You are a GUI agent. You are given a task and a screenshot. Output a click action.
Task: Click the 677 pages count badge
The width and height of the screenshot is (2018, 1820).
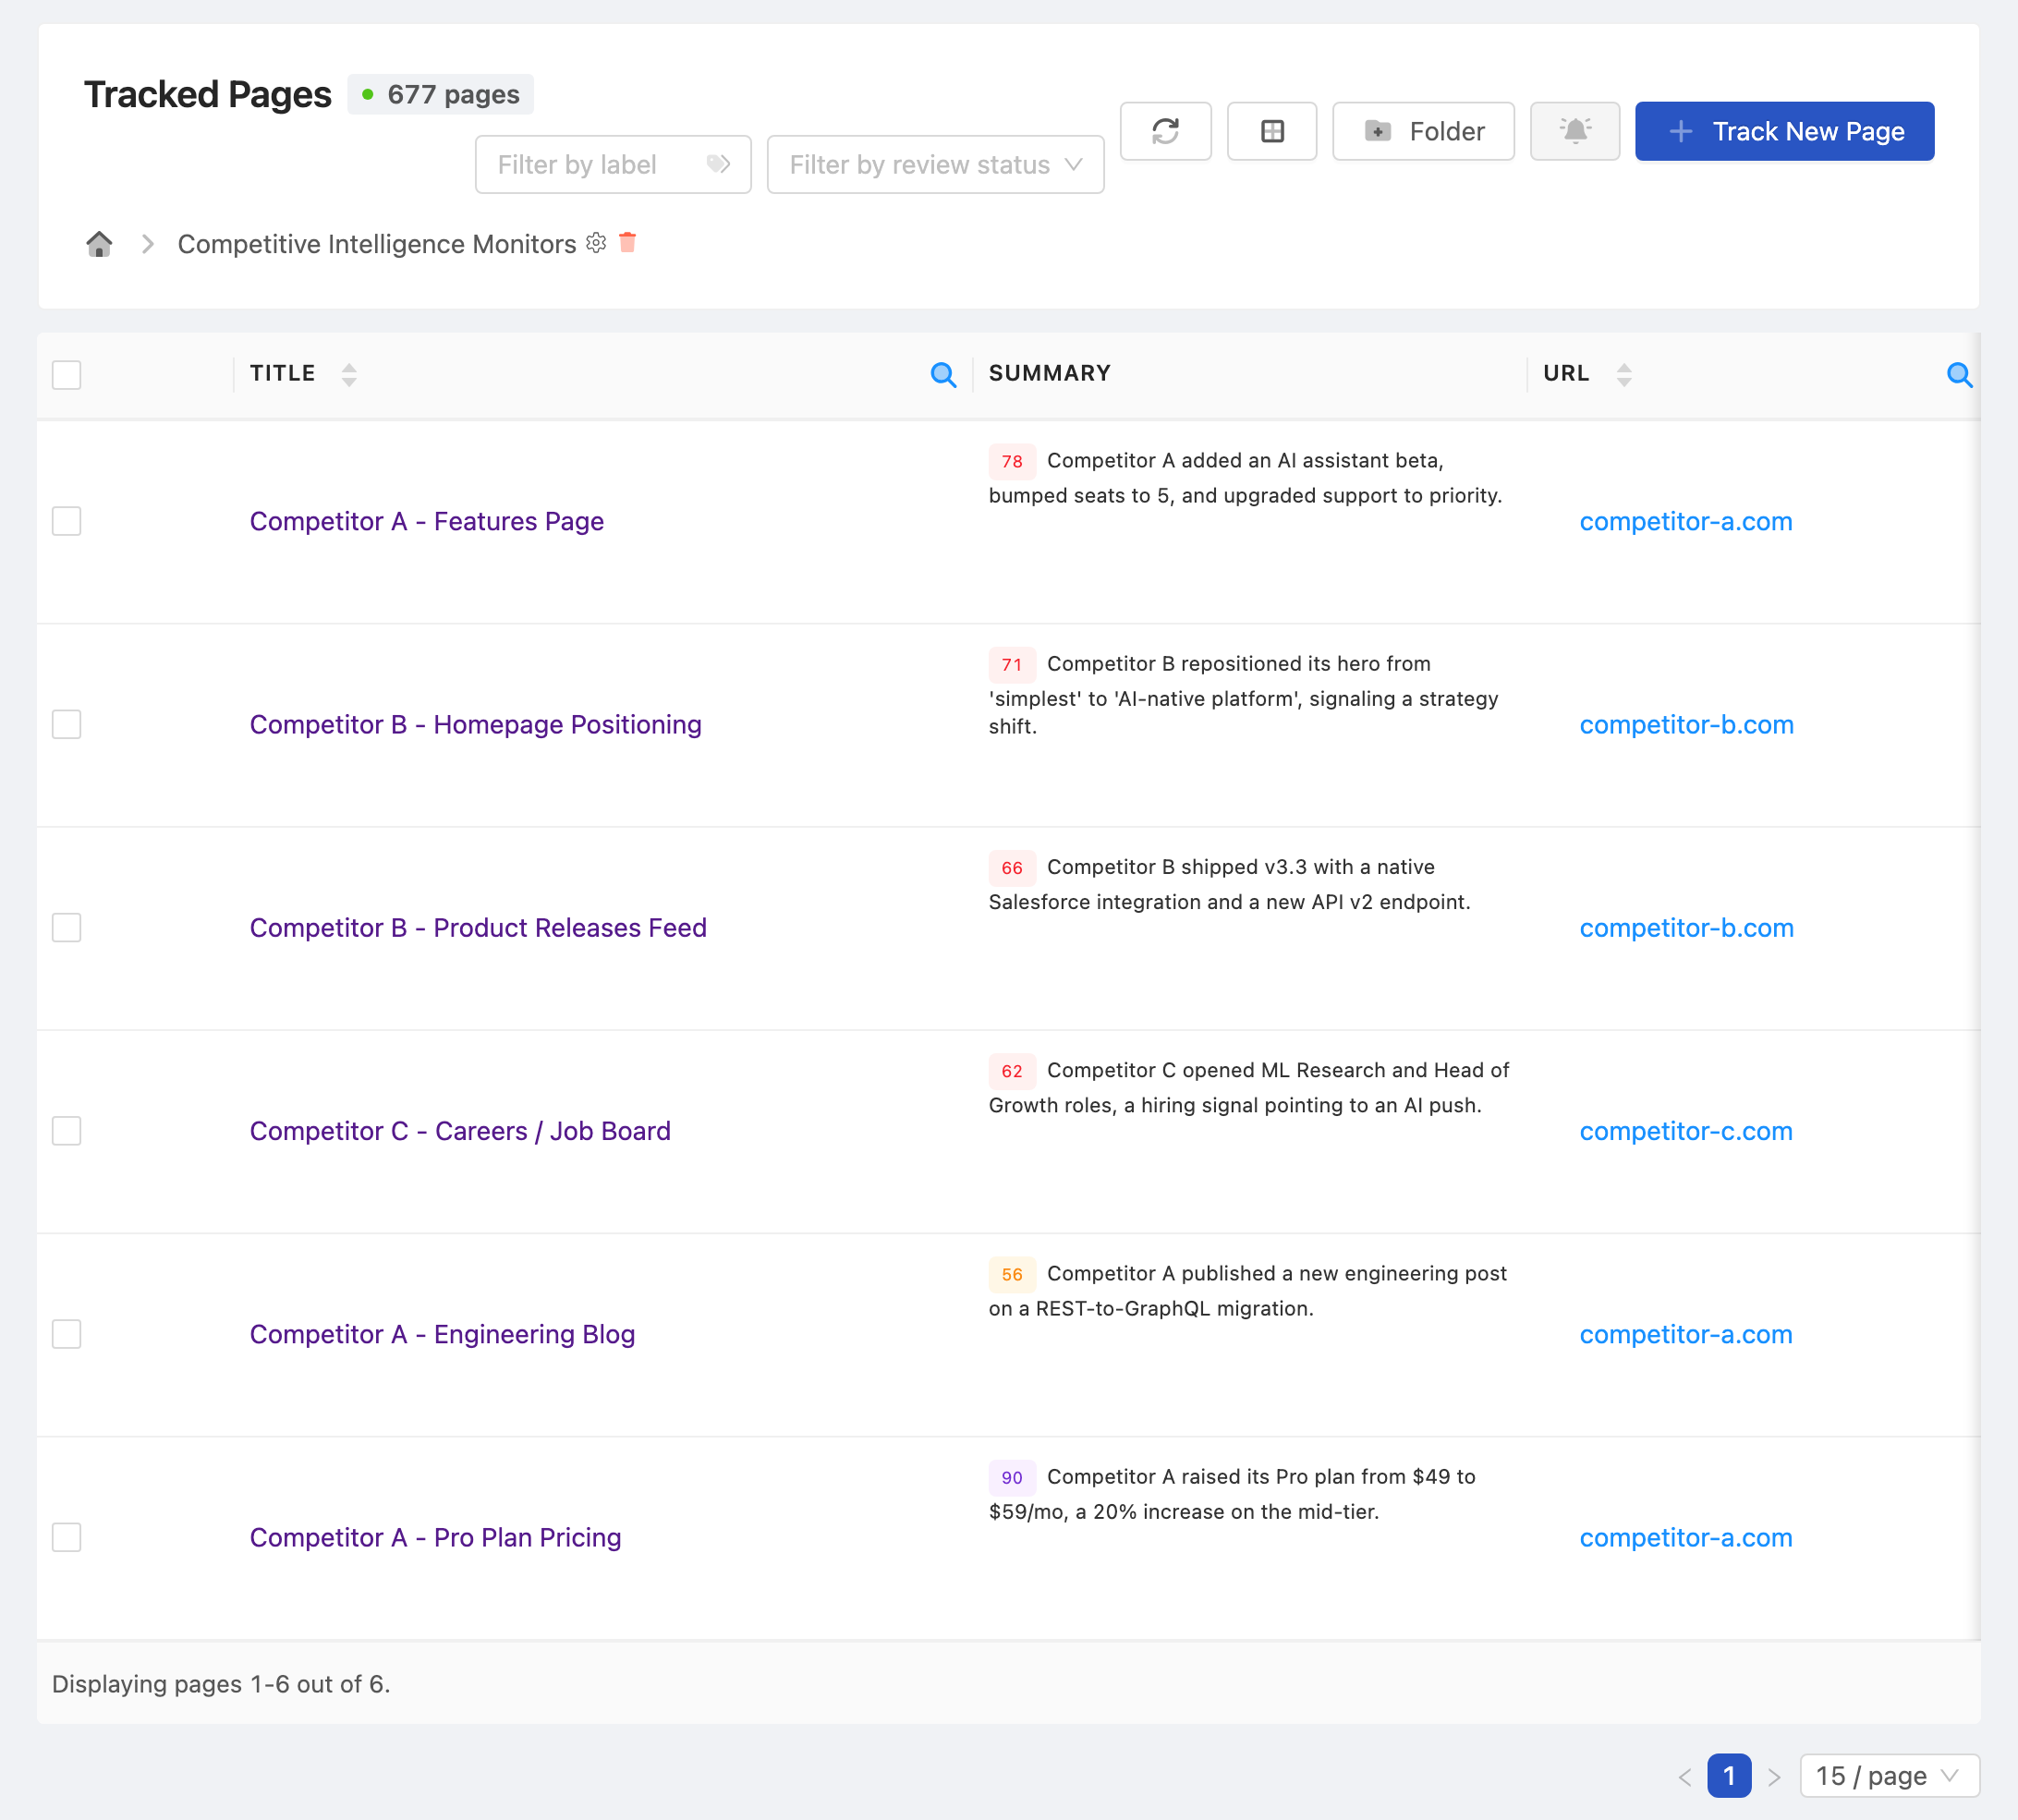[x=440, y=94]
